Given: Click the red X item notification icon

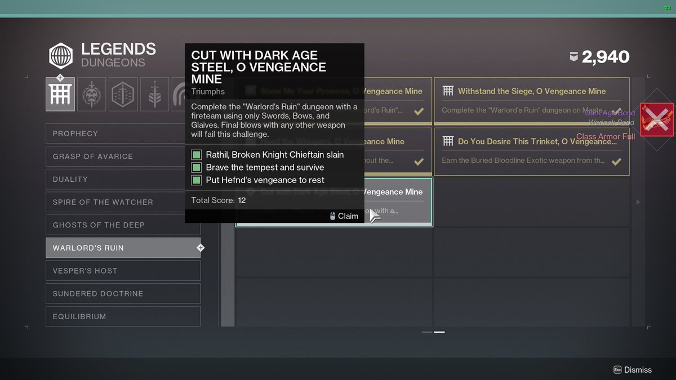Looking at the screenshot, I should pos(657,119).
